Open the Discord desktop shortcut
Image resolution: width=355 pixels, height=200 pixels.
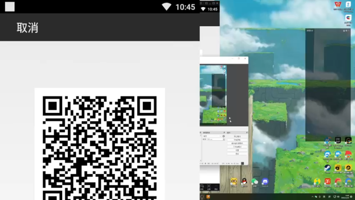point(265,182)
